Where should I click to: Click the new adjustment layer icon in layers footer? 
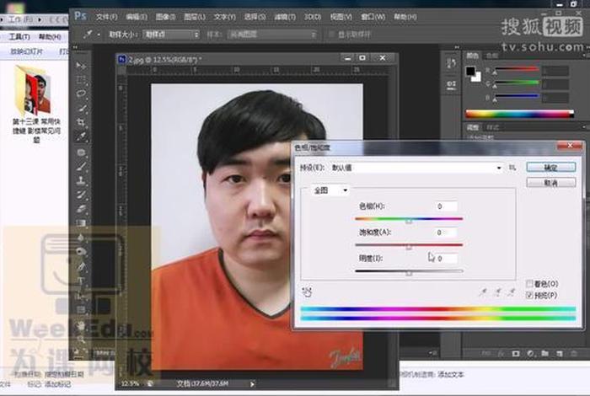[x=530, y=354]
